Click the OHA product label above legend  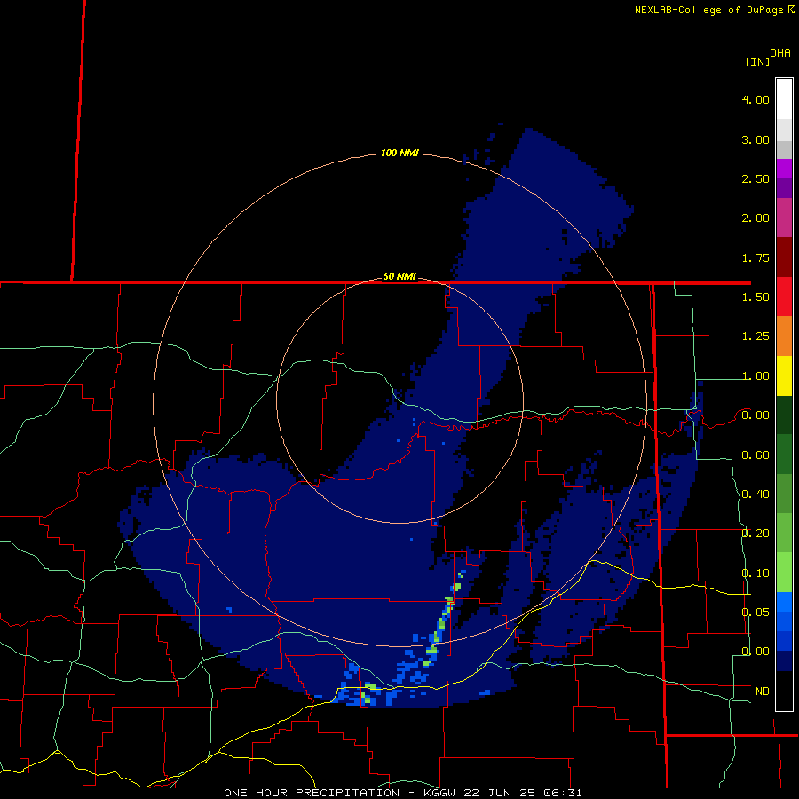pyautogui.click(x=780, y=52)
